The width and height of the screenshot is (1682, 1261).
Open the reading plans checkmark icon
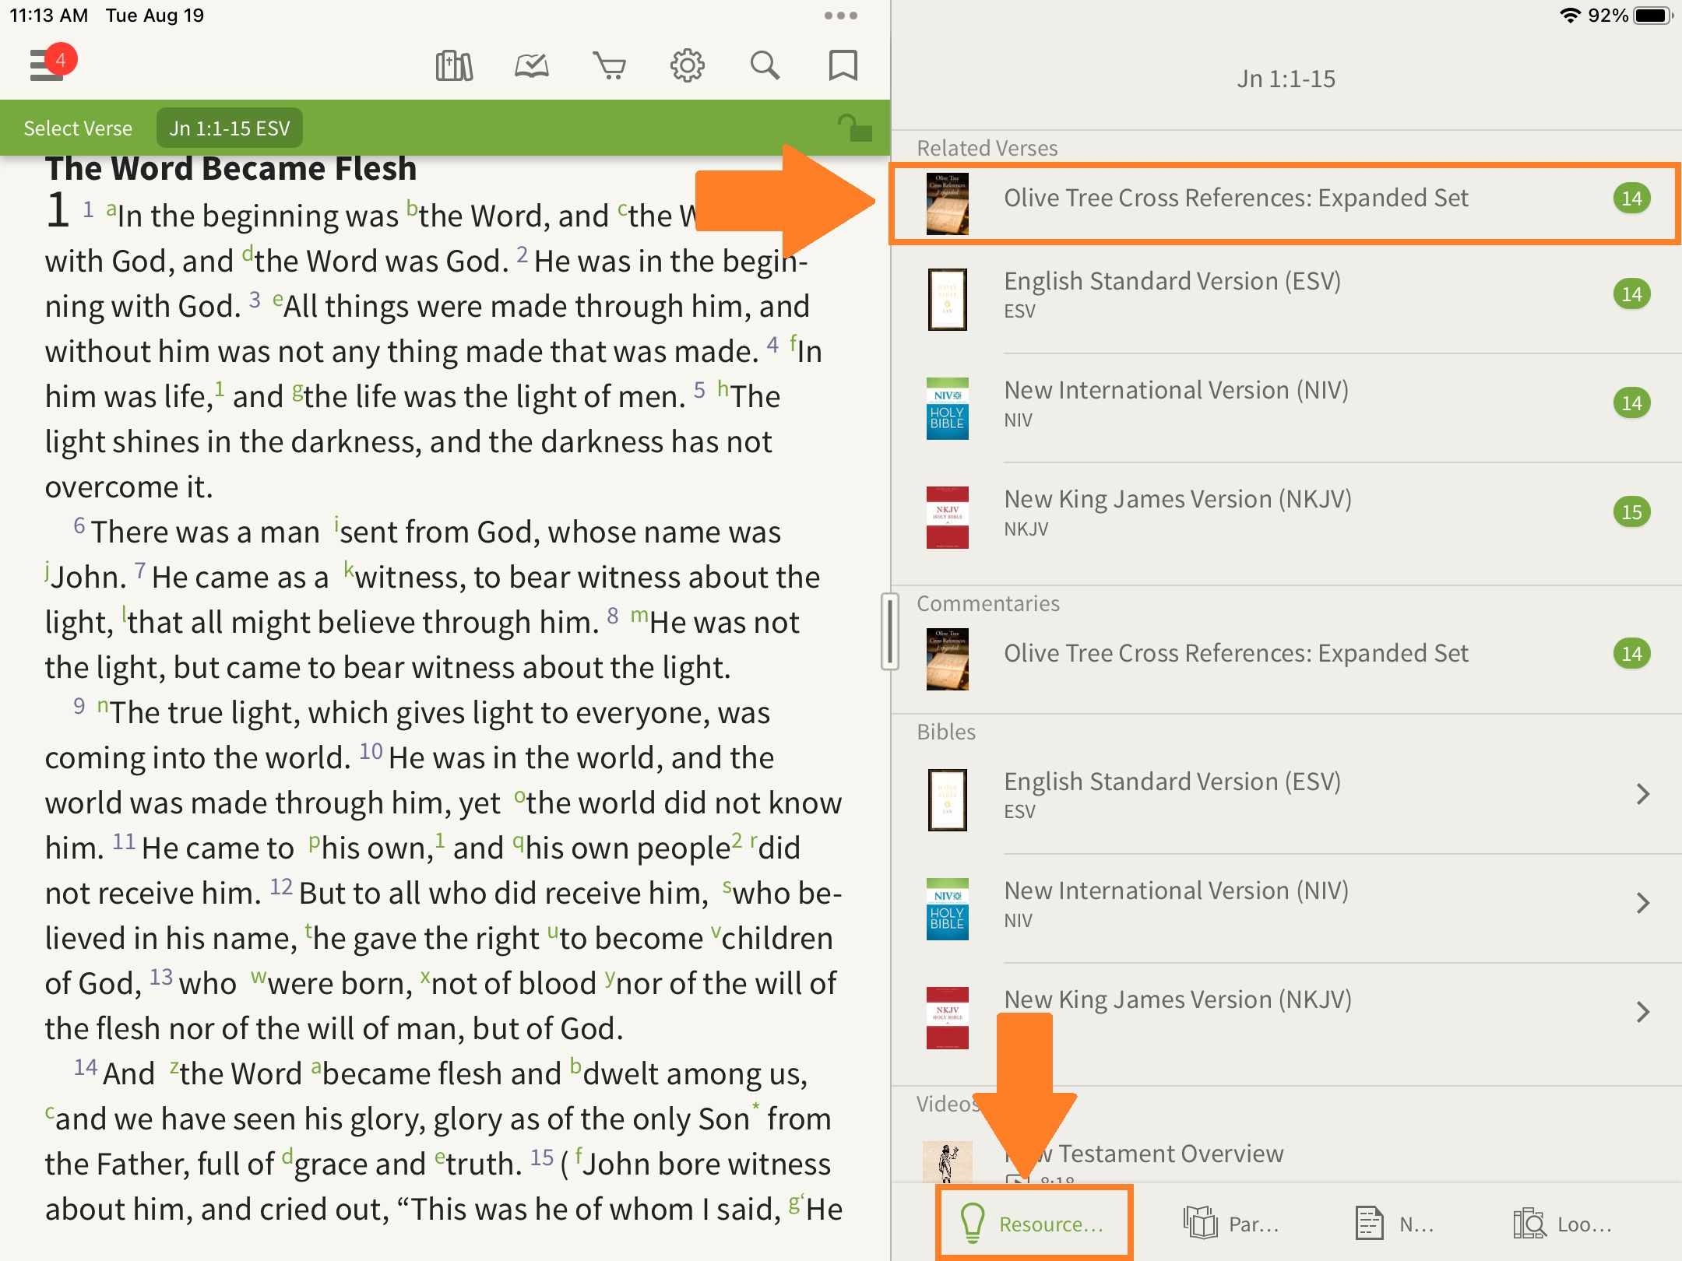point(532,66)
